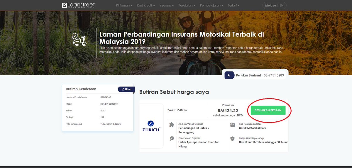352x168 pixels.
Task: Click the badge icon for Penerimaan Dijamin
Action: 172,139
